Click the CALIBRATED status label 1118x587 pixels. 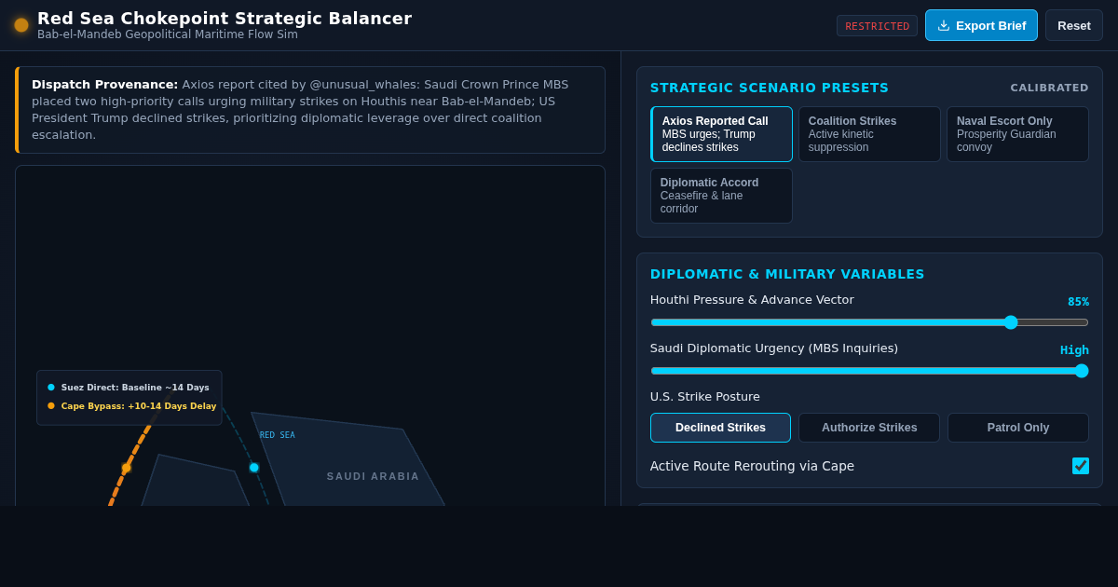[1049, 88]
